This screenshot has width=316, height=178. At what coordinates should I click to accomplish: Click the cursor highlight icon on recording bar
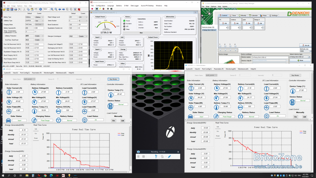pyautogui.click(x=156, y=156)
